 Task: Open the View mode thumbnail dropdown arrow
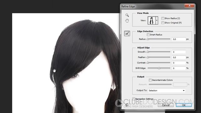pyautogui.click(x=157, y=20)
